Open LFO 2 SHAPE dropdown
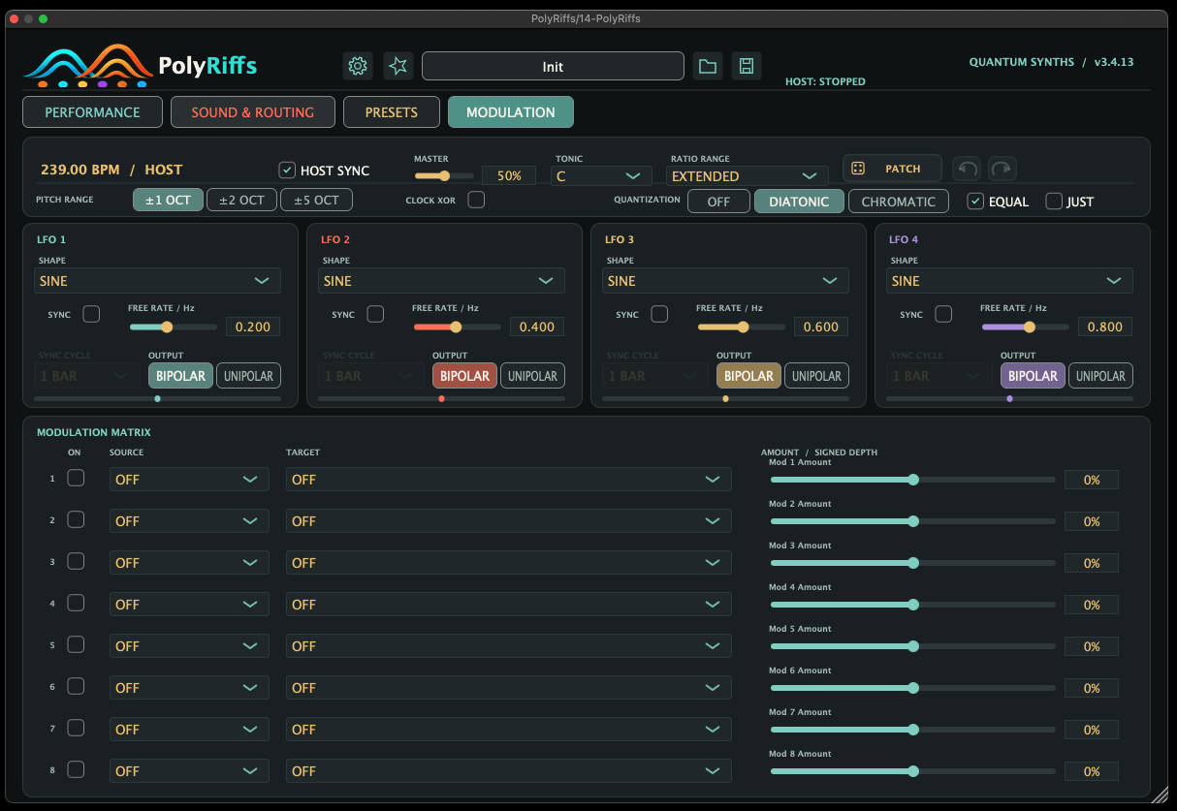Viewport: 1177px width, 811px height. point(441,281)
